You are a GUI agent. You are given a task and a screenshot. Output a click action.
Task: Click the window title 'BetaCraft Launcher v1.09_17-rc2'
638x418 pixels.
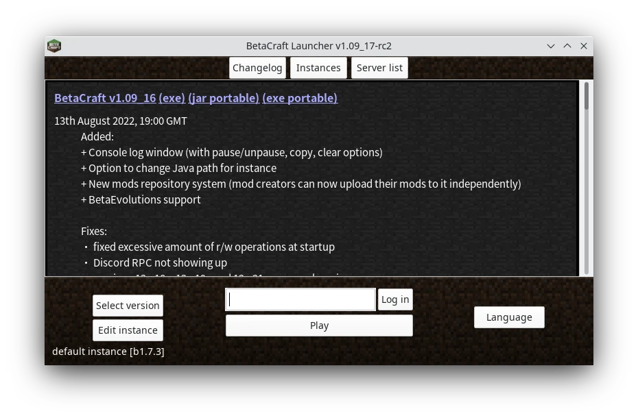point(318,46)
